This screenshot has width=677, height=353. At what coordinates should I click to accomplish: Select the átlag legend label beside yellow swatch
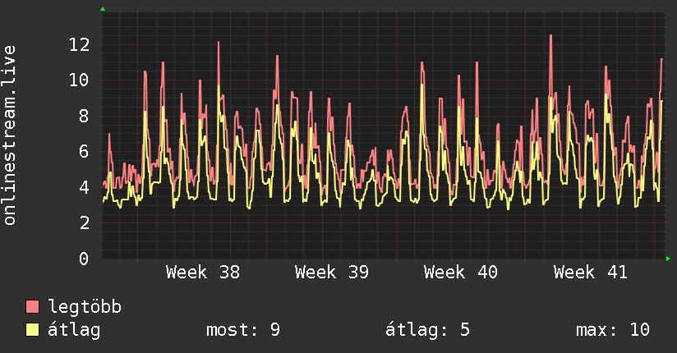(74, 331)
